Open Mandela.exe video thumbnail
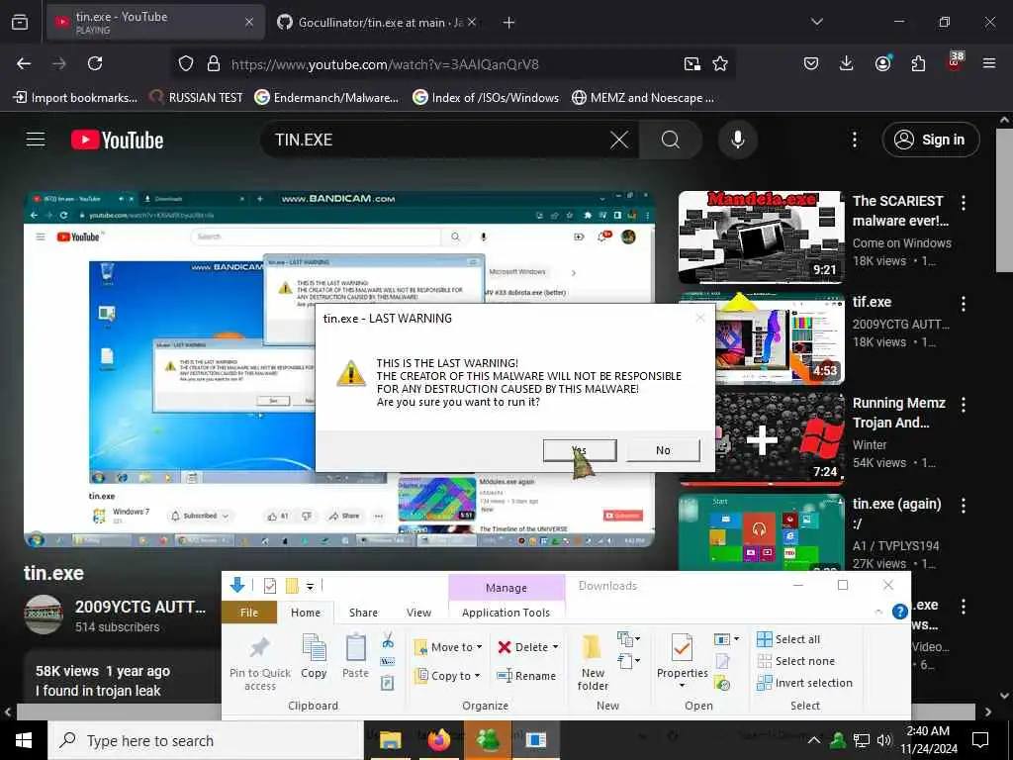 (x=761, y=237)
